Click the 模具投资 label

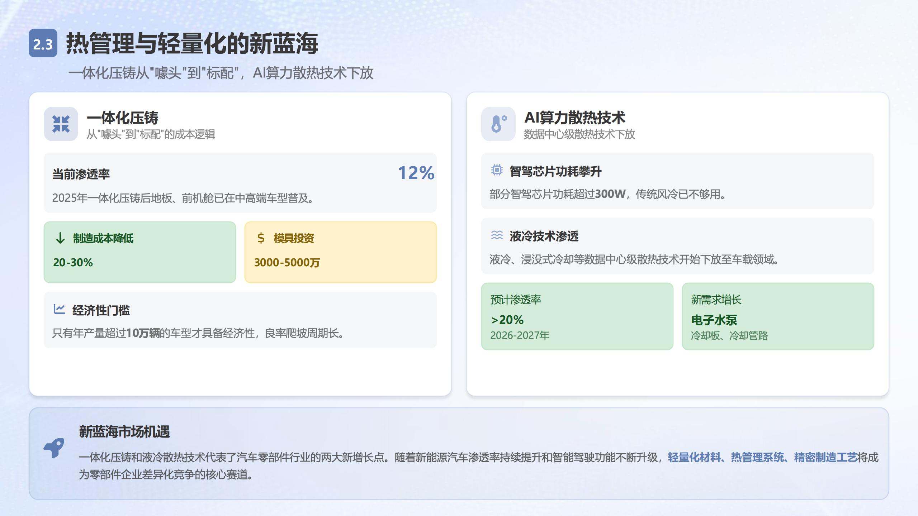pos(294,238)
